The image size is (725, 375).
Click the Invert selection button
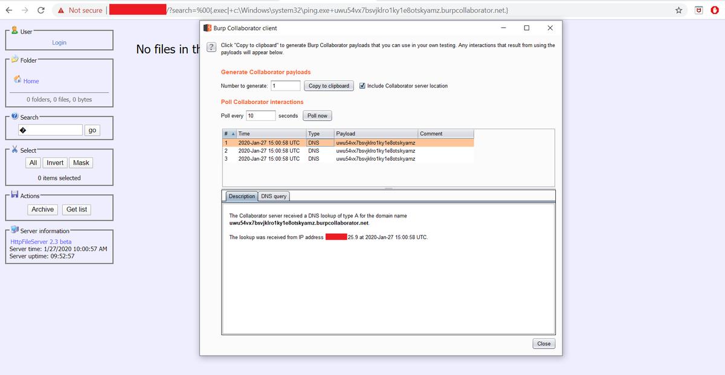click(x=55, y=162)
